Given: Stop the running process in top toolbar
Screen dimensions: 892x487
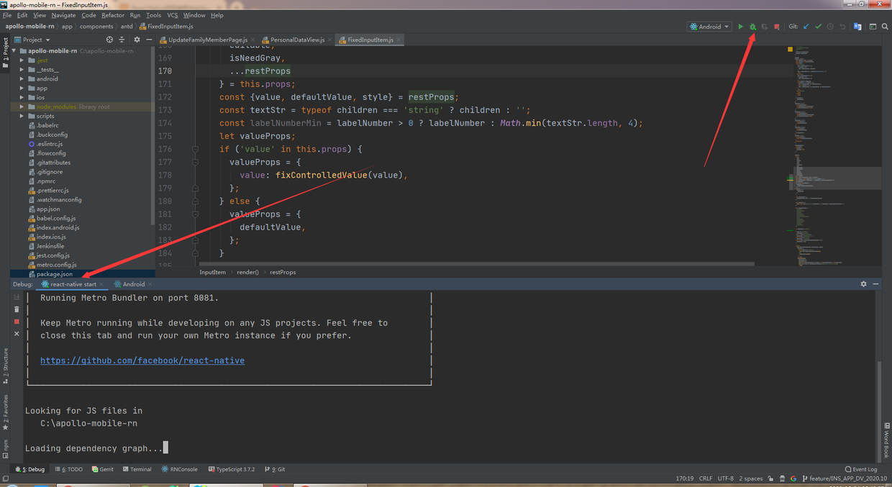Looking at the screenshot, I should click(777, 27).
